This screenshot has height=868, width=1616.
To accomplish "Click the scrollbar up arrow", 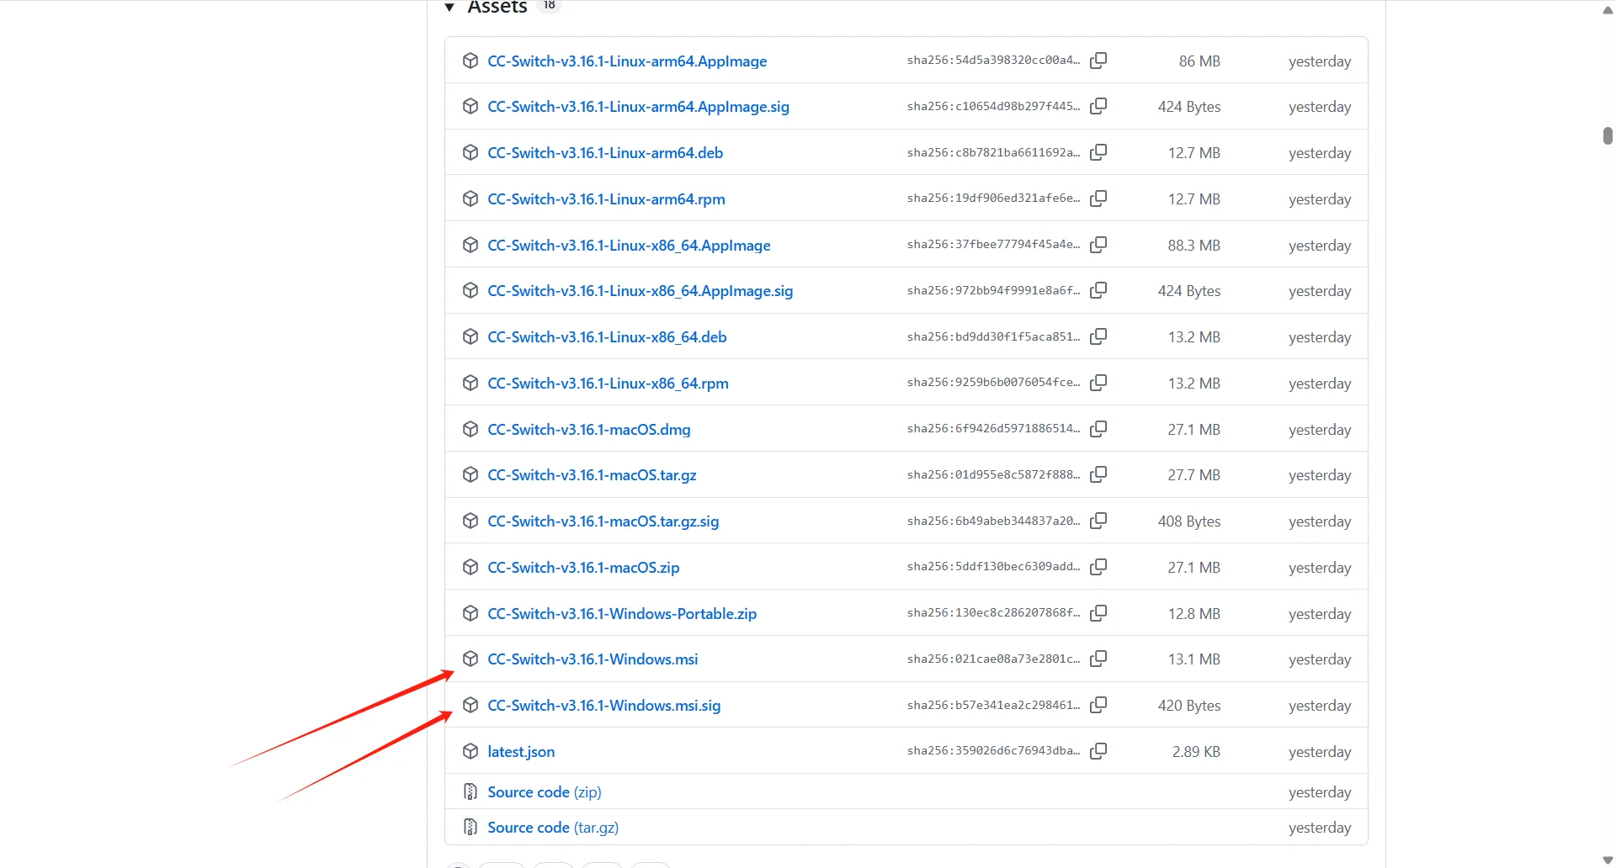I will point(1608,10).
